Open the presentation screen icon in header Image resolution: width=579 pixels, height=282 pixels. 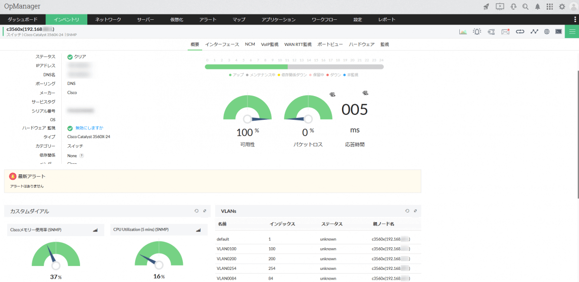499,7
